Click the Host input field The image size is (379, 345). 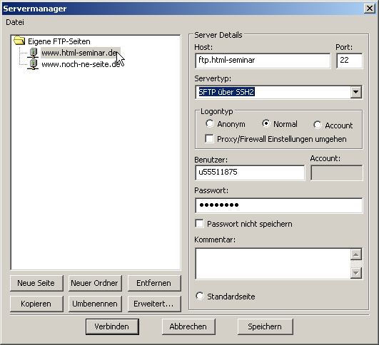coord(263,61)
